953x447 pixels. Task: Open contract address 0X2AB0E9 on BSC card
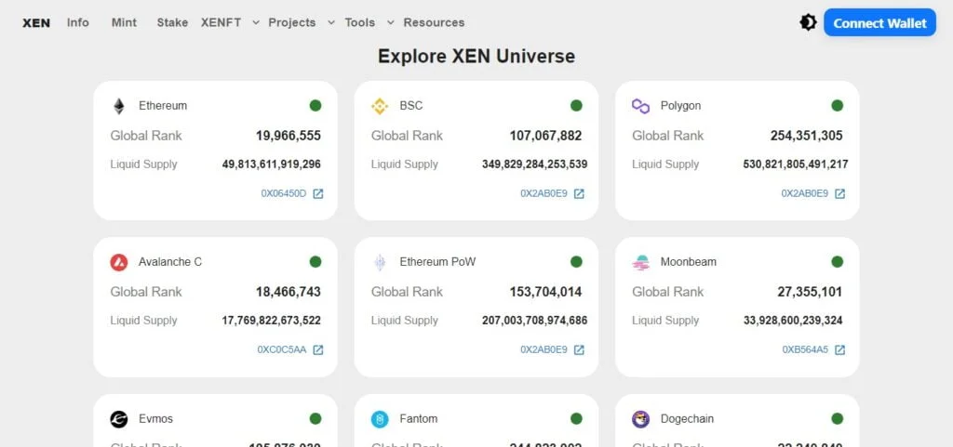544,194
